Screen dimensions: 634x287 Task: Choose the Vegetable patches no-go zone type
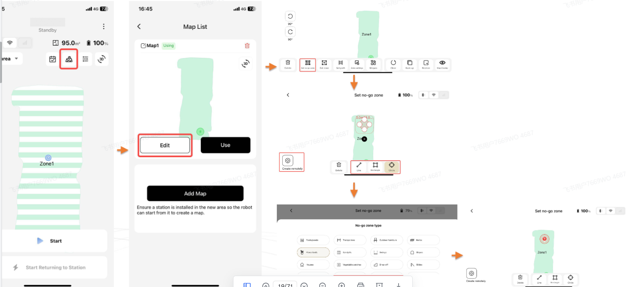tap(350, 264)
